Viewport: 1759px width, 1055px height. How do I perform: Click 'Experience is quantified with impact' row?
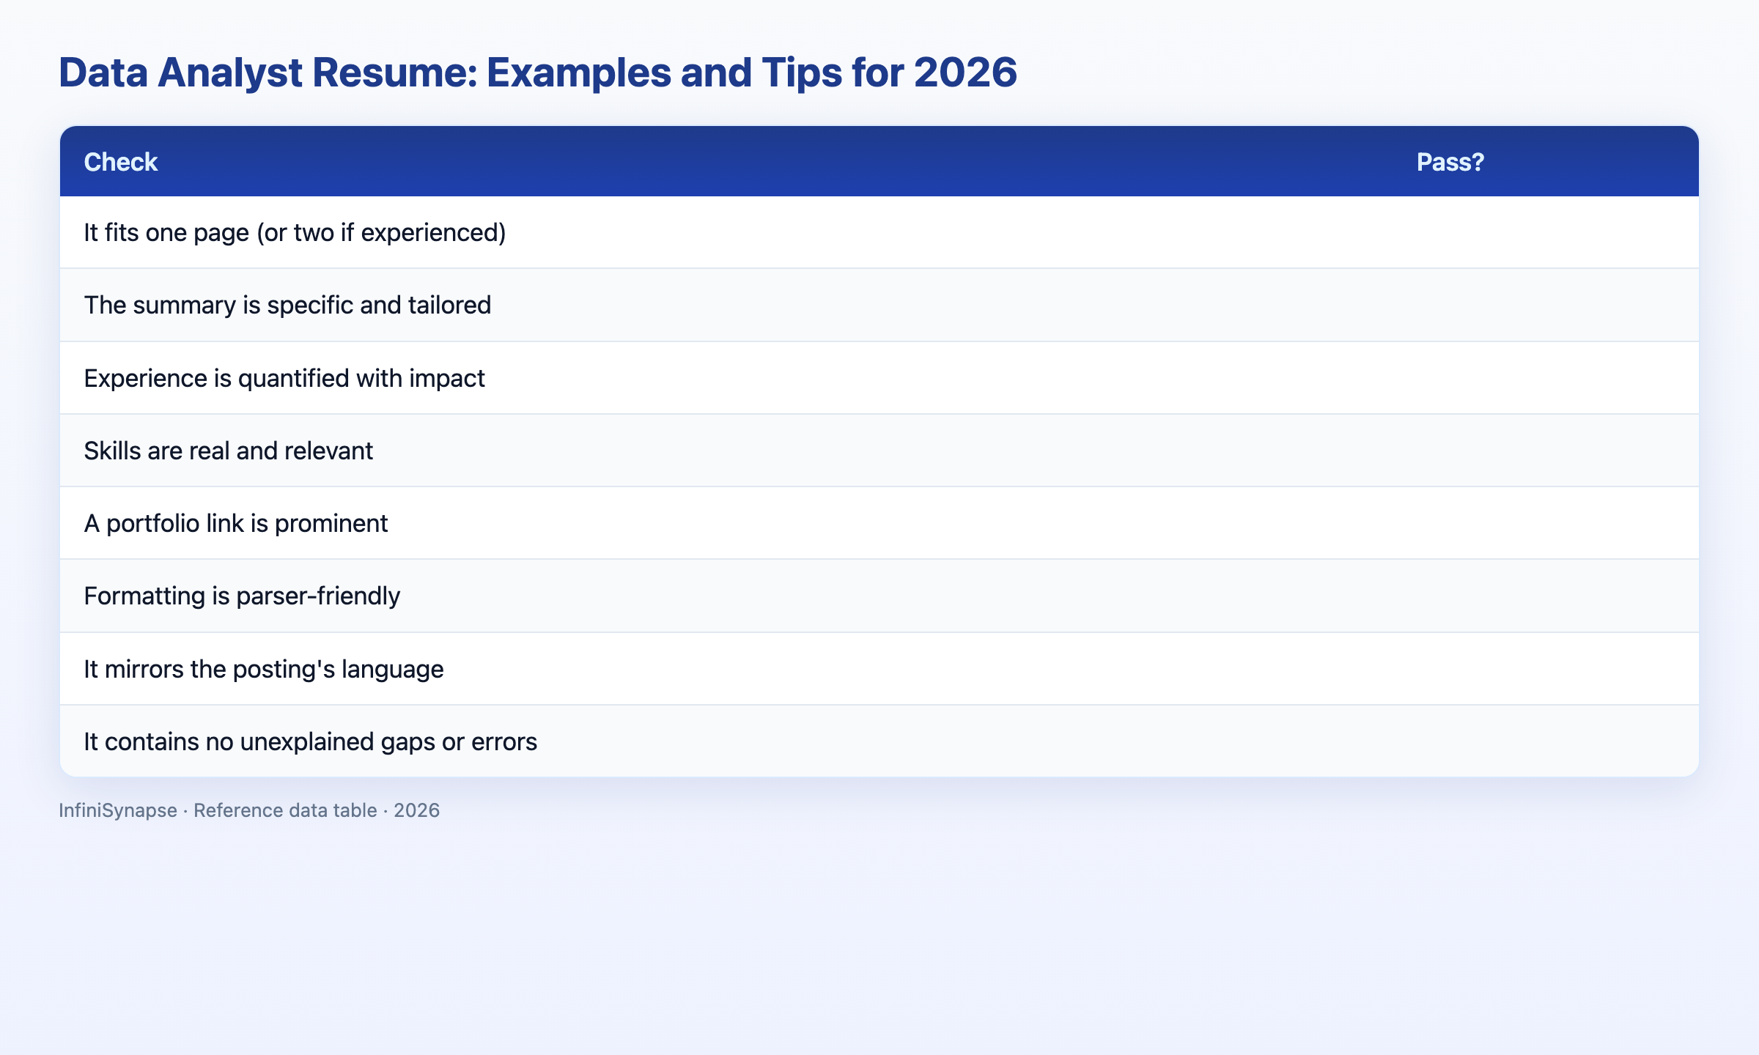coord(879,378)
